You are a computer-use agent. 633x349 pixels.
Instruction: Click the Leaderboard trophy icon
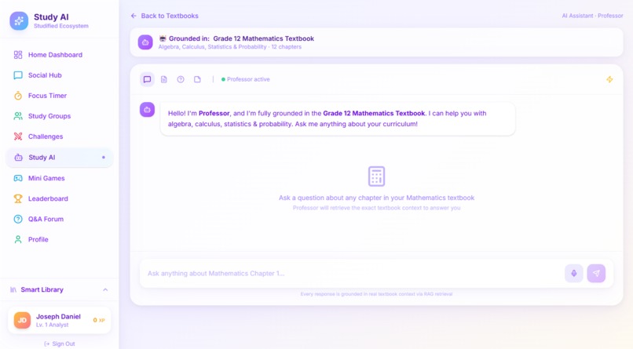tap(18, 198)
